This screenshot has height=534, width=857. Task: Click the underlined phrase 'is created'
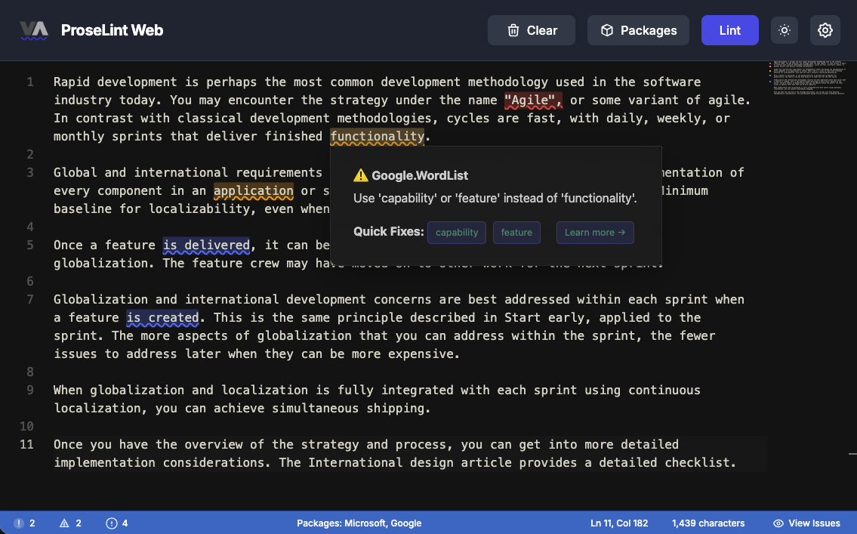coord(162,318)
